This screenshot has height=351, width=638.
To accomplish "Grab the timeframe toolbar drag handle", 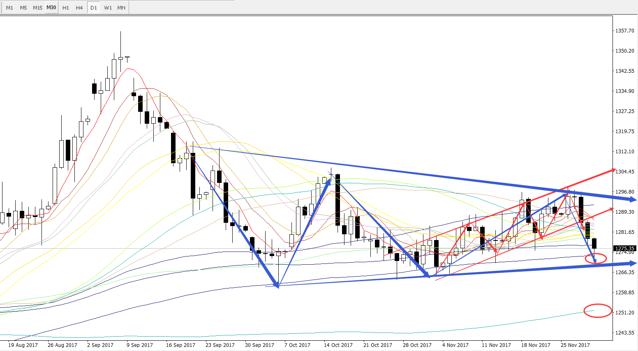I will [2, 8].
